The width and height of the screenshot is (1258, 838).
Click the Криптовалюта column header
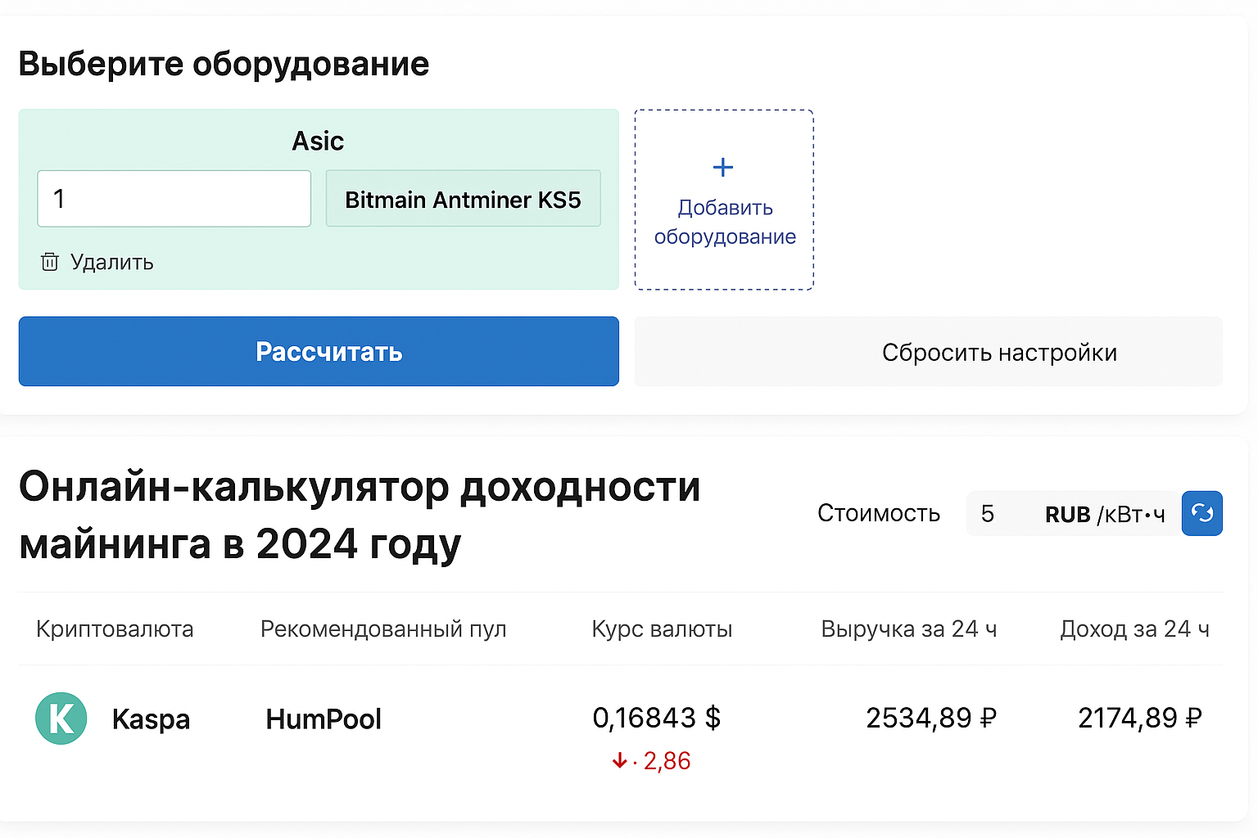(115, 628)
